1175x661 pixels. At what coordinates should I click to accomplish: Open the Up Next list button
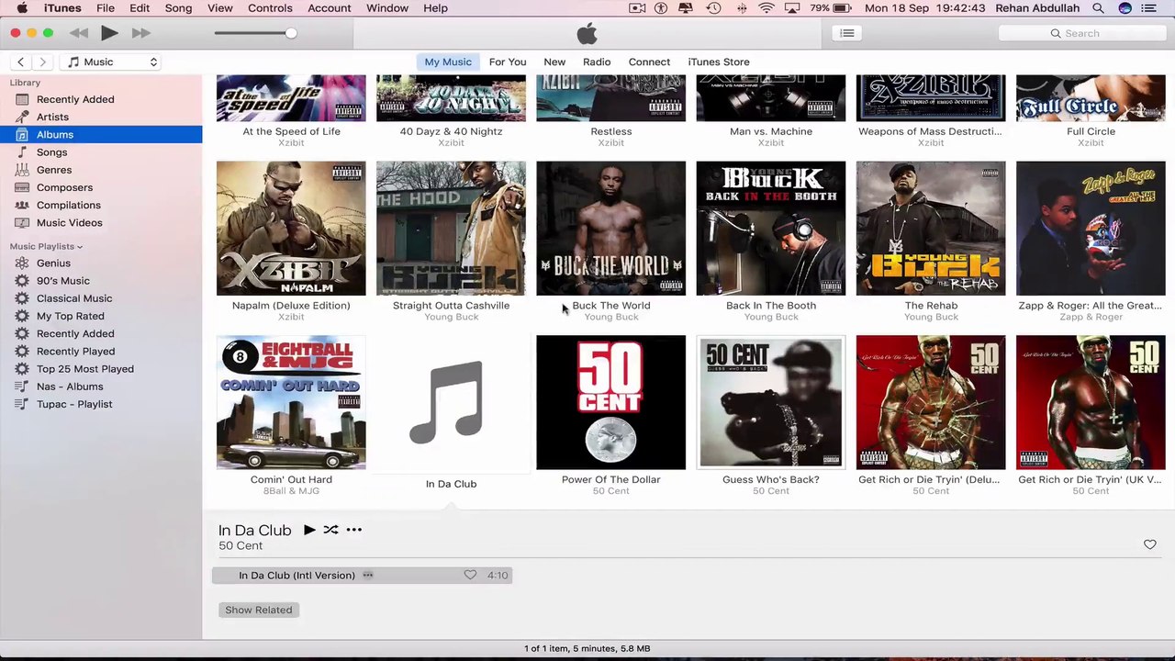pos(847,33)
